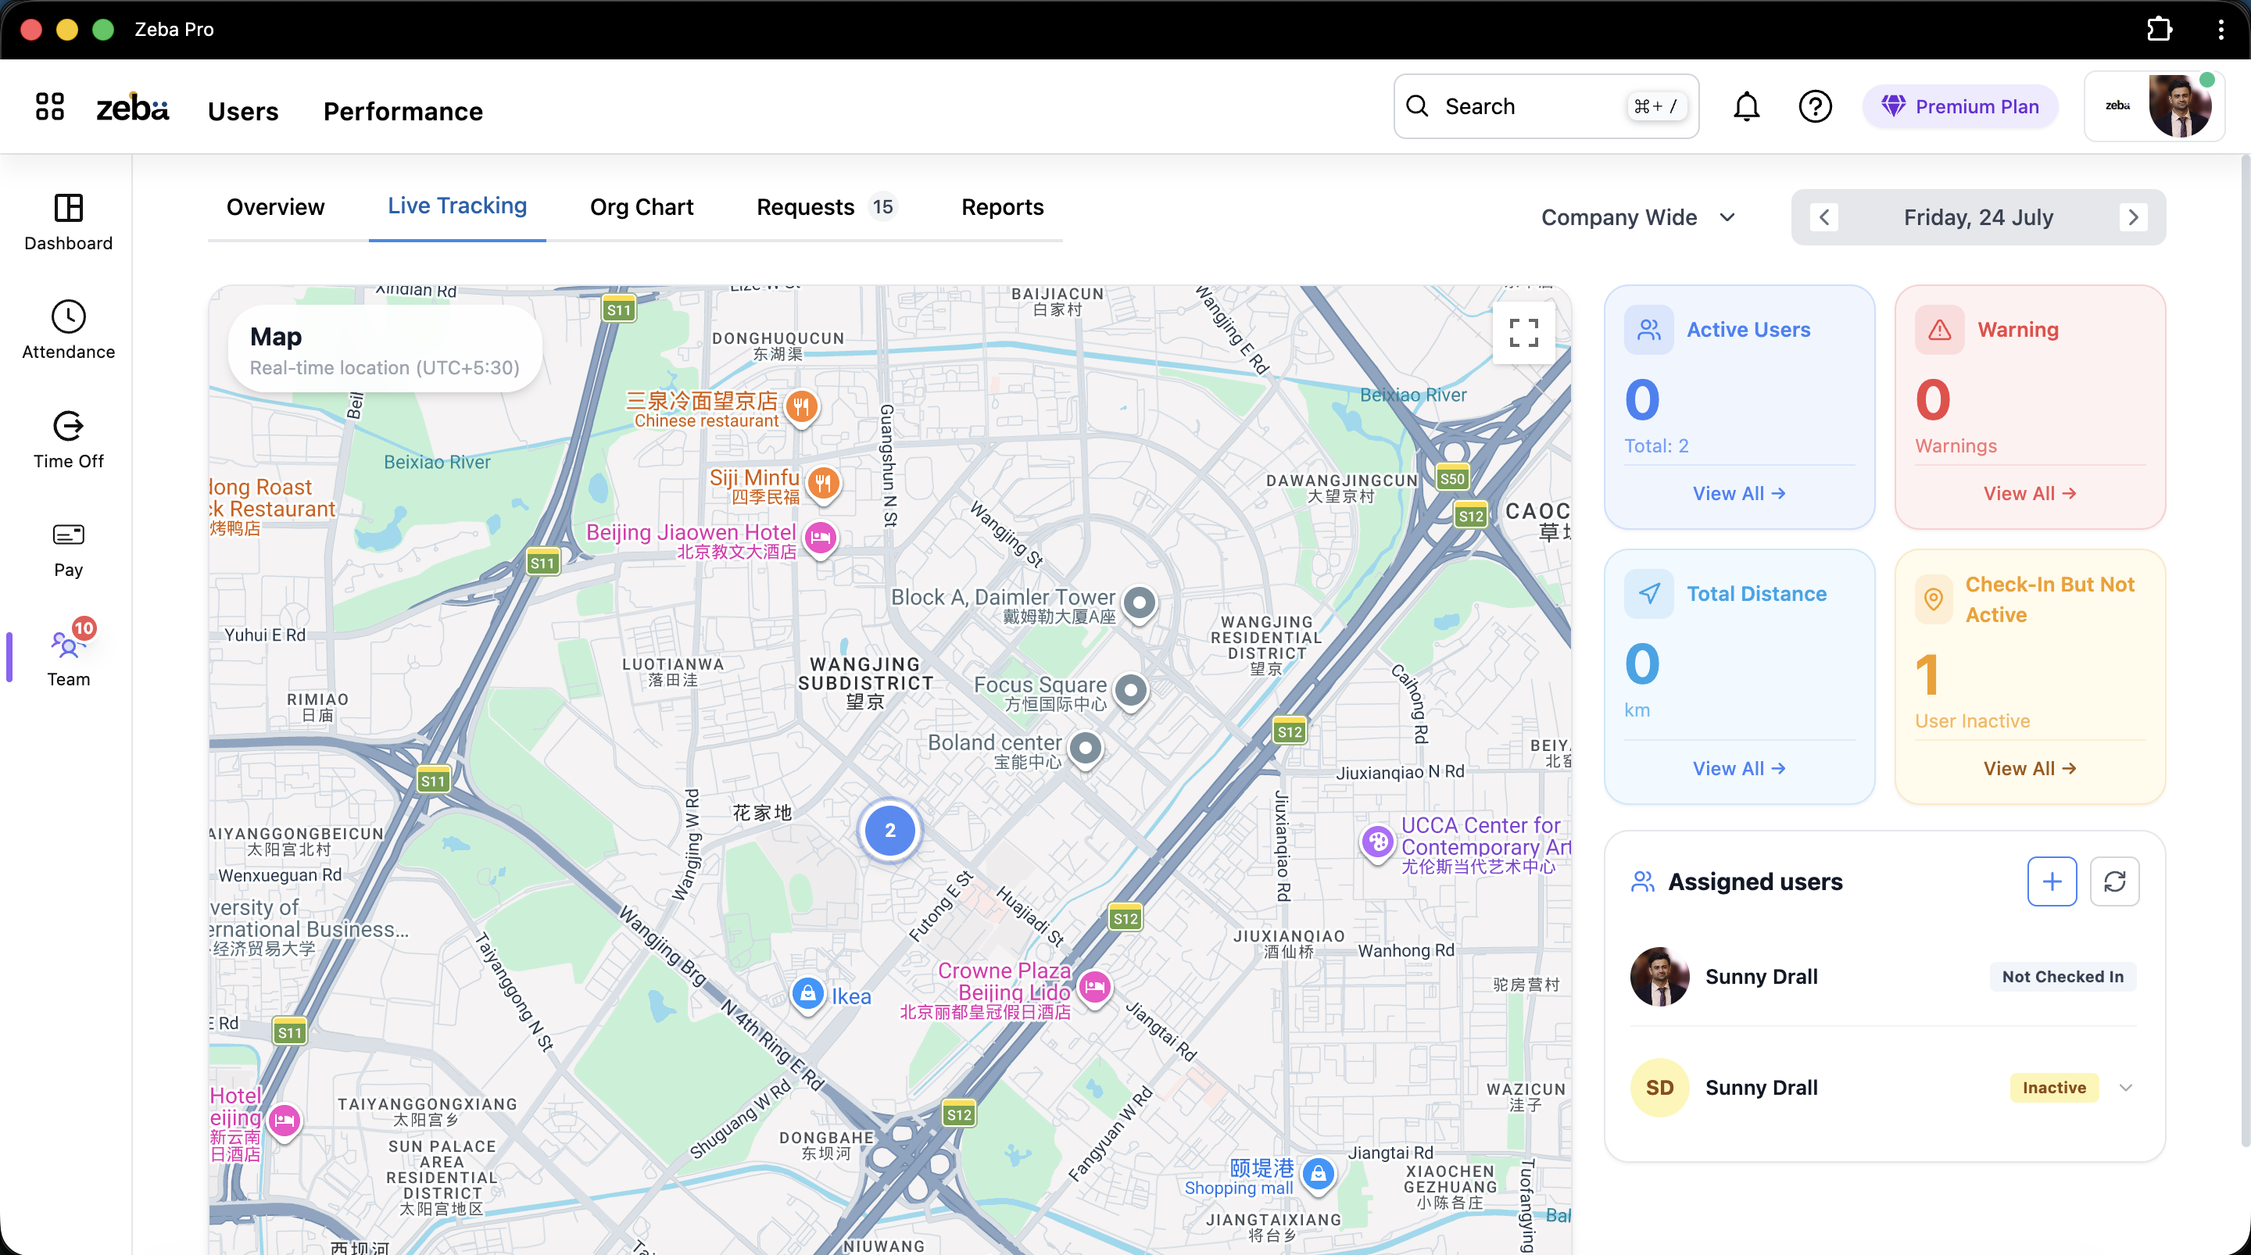Click the Focus Square map pin

(x=1131, y=691)
